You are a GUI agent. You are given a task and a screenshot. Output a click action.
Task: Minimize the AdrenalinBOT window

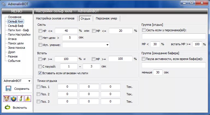pyautogui.click(x=185, y=3)
